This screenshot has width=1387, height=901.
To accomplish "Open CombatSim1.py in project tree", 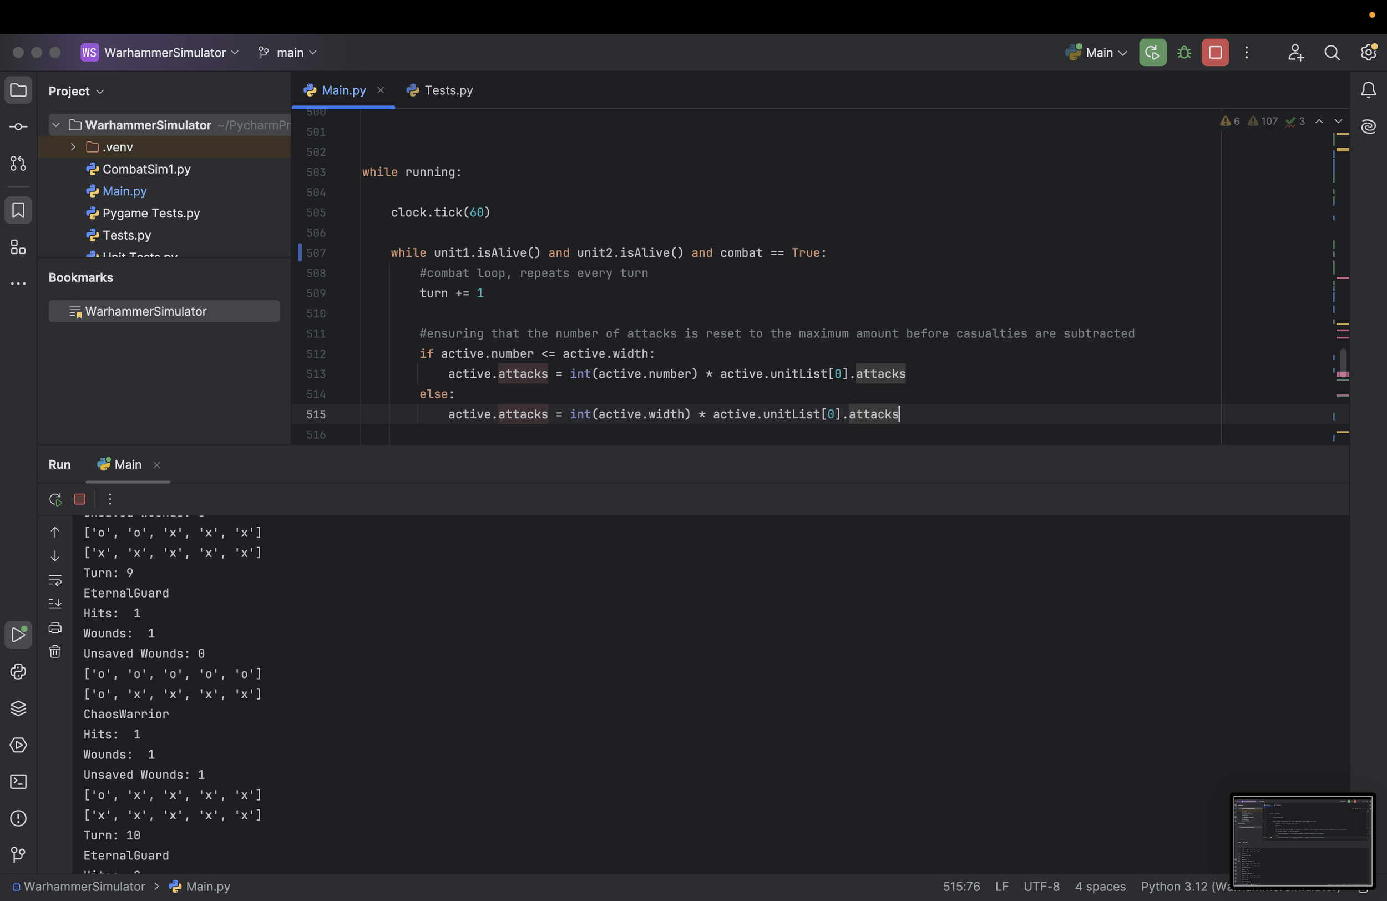I will point(146,169).
